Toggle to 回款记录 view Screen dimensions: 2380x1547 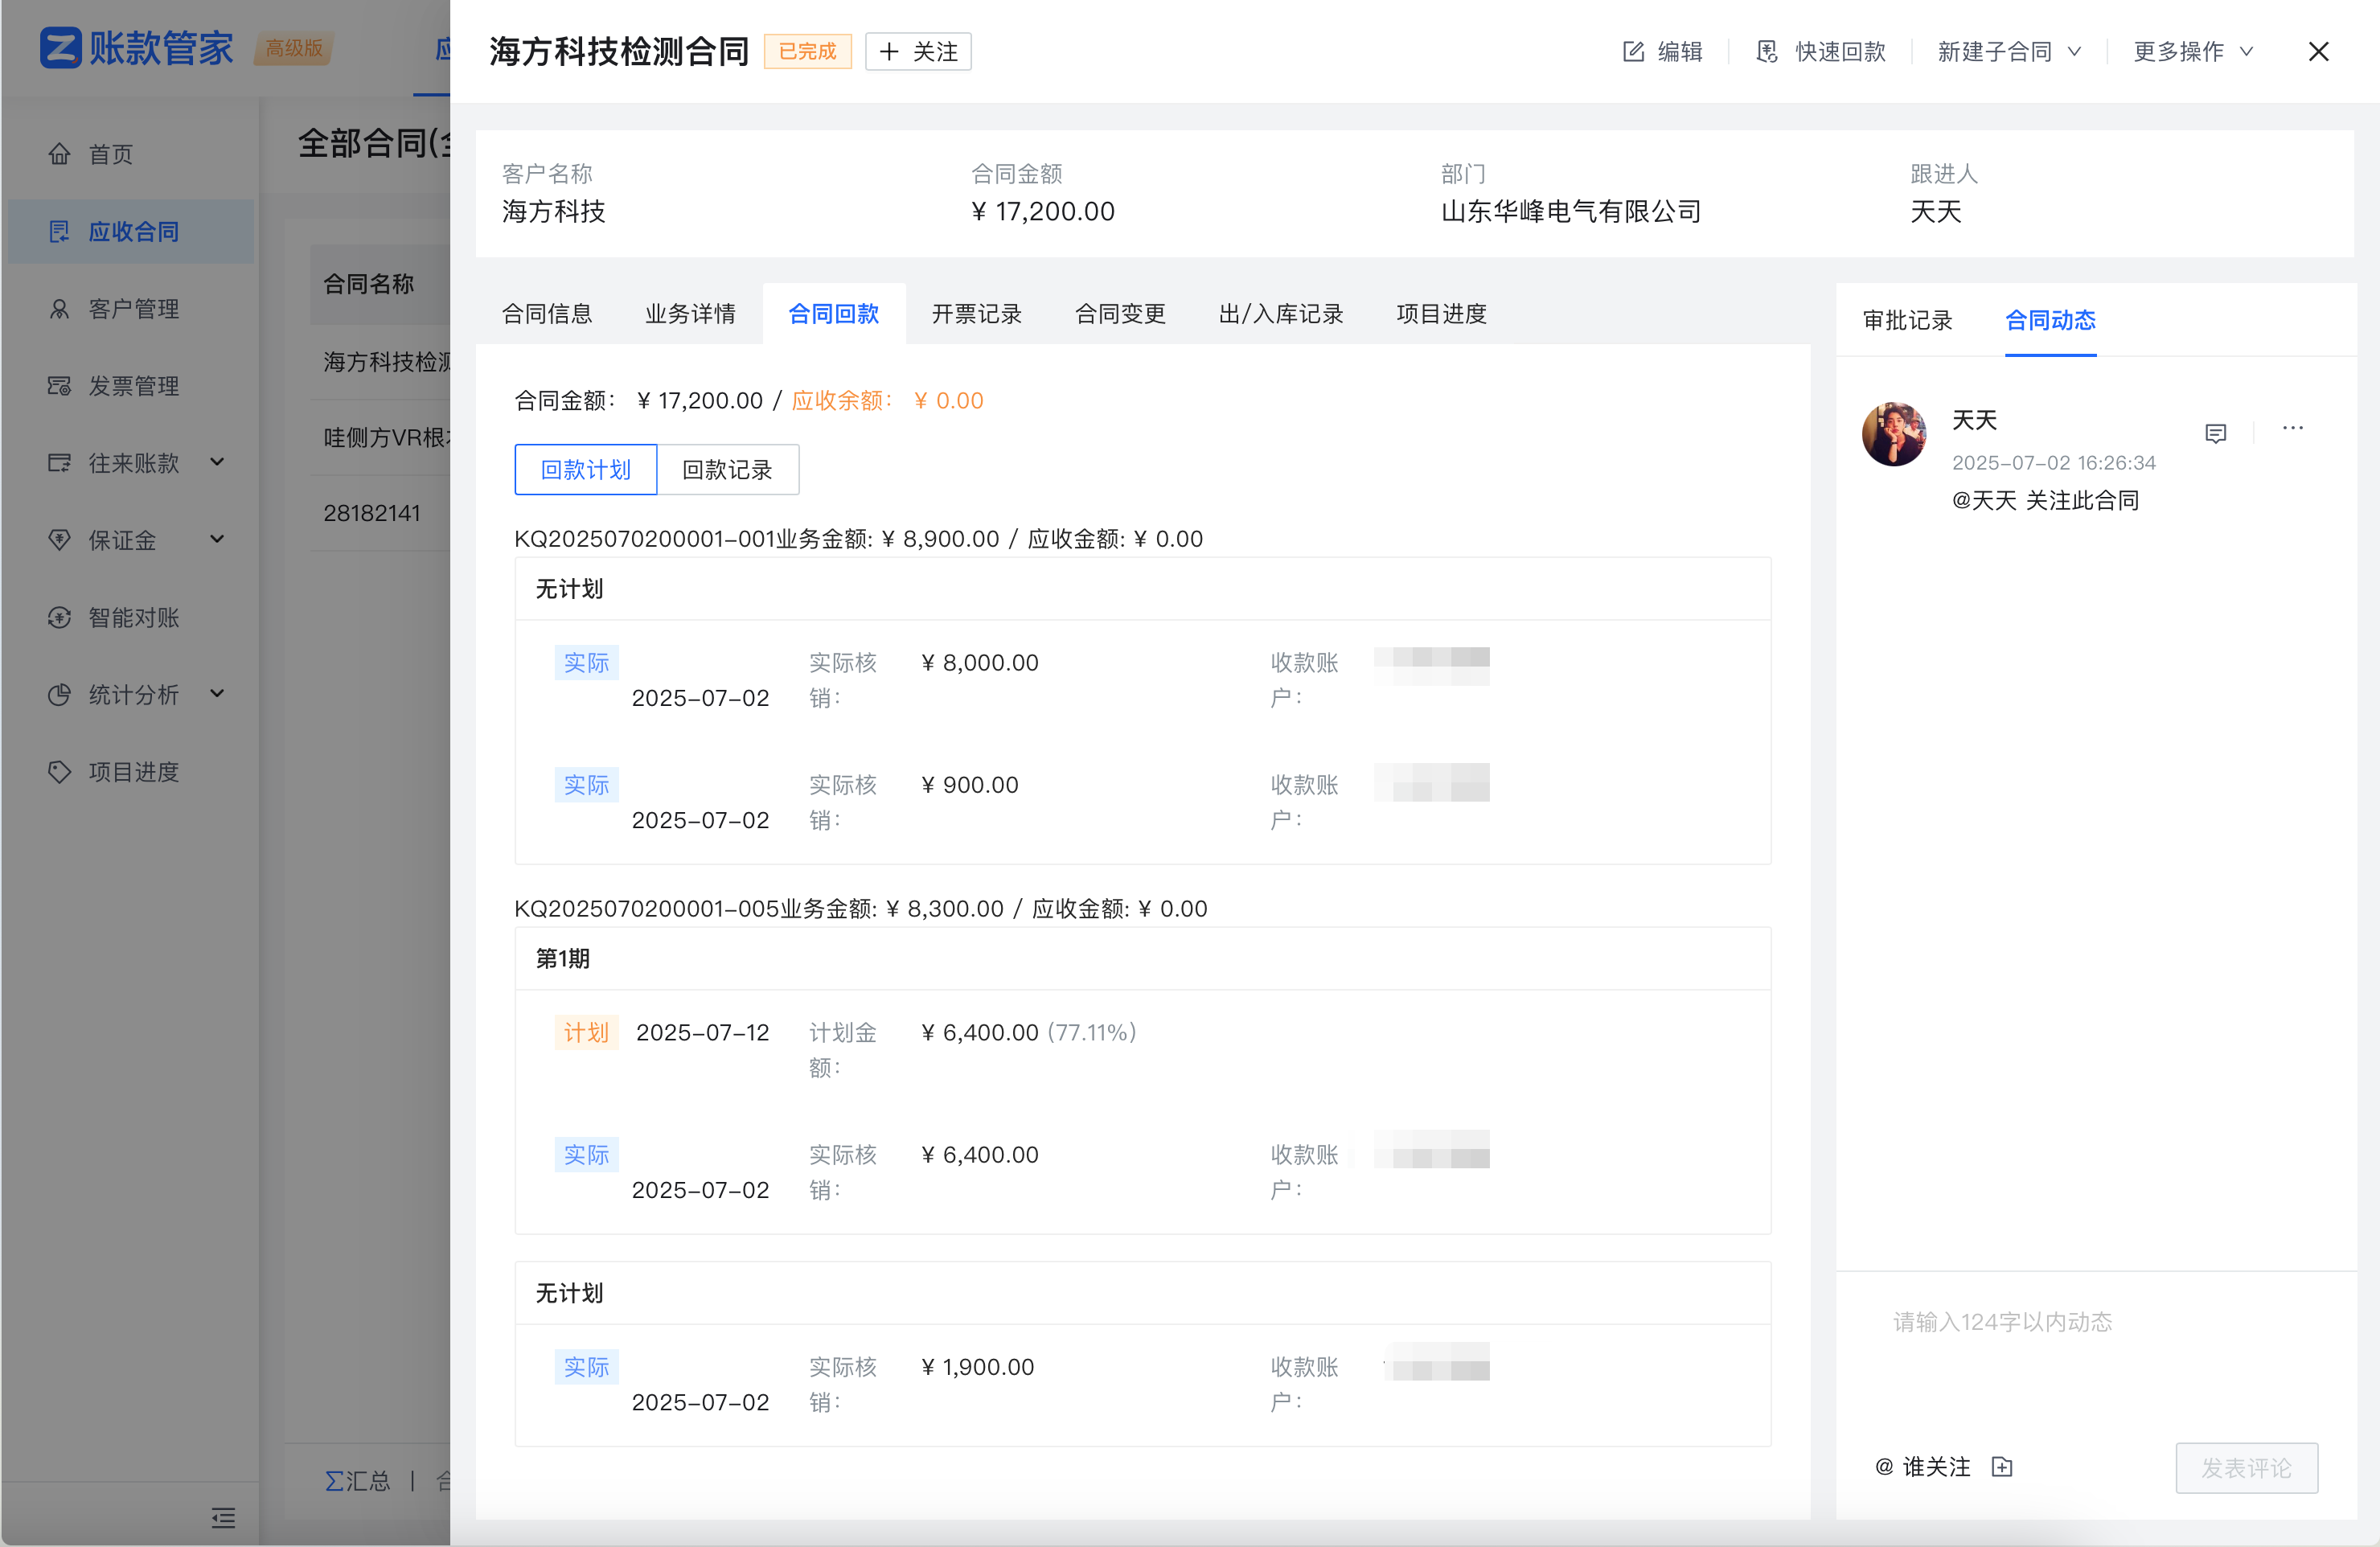(x=727, y=469)
